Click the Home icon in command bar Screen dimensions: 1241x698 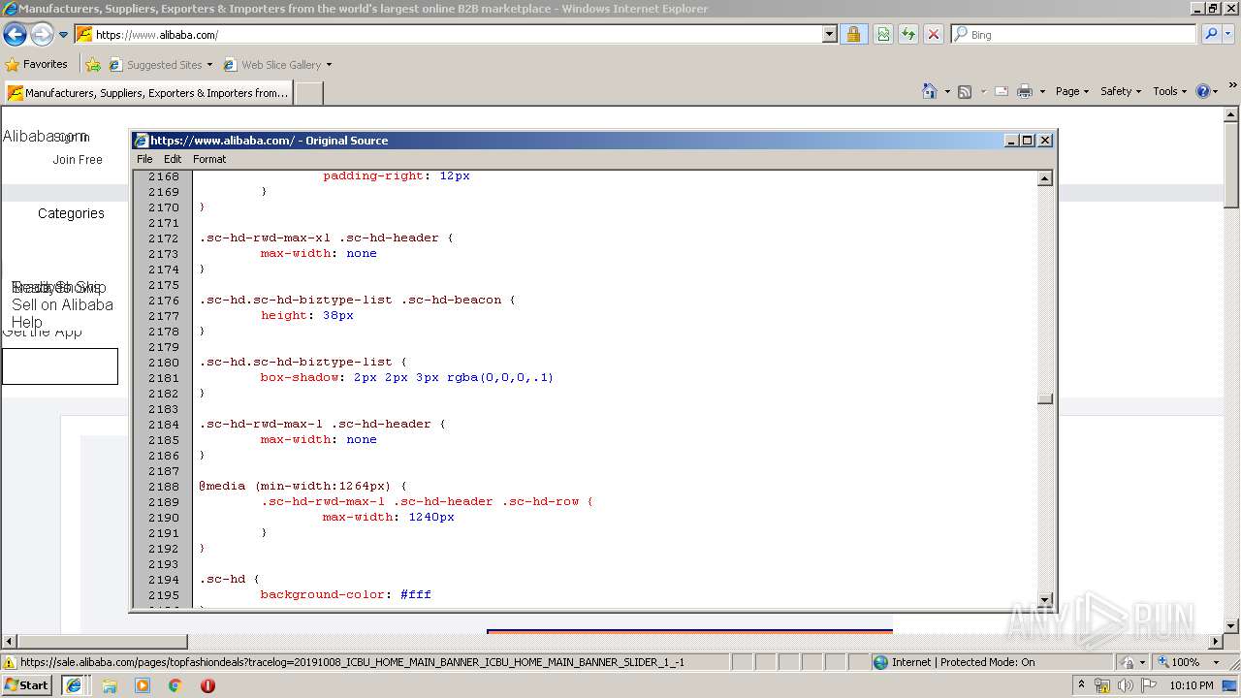[x=930, y=91]
